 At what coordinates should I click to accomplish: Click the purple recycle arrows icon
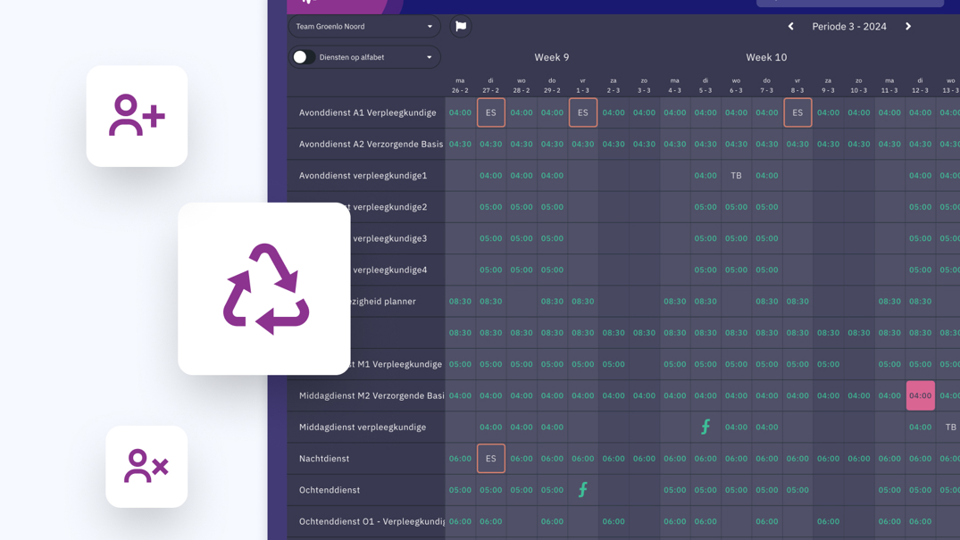coord(265,288)
